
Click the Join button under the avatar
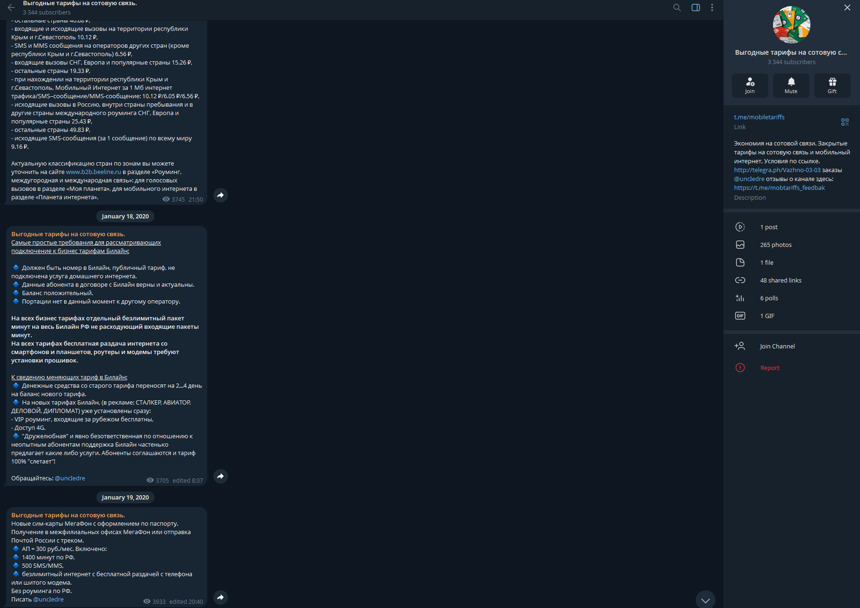750,86
